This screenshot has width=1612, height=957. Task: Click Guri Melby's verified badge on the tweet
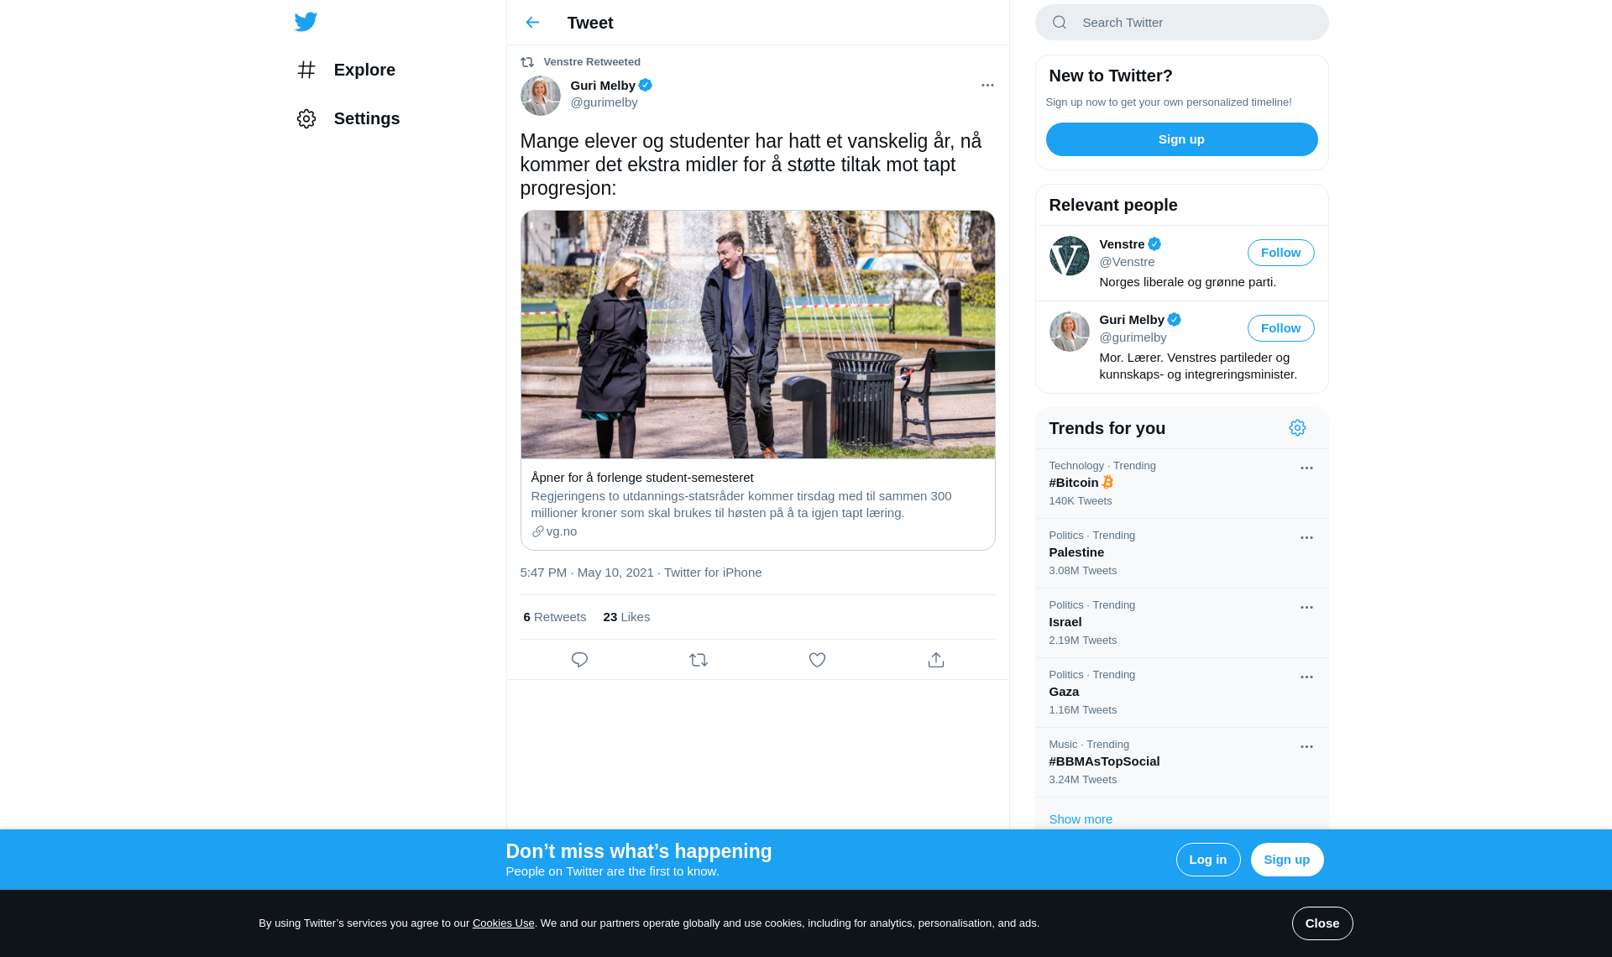pyautogui.click(x=645, y=85)
